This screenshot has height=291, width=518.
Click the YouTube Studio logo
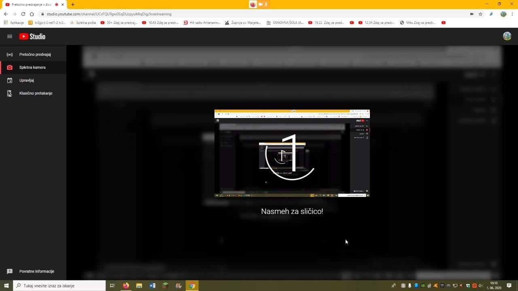32,36
